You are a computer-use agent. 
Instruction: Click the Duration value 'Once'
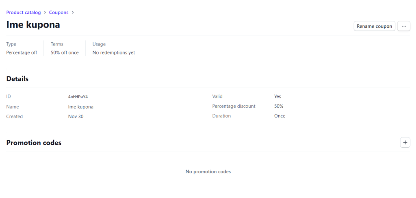coord(279,116)
